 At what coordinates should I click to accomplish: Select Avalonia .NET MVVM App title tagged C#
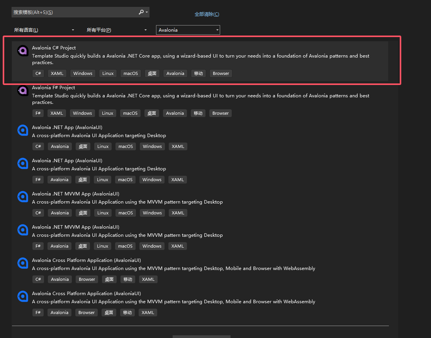coord(76,194)
